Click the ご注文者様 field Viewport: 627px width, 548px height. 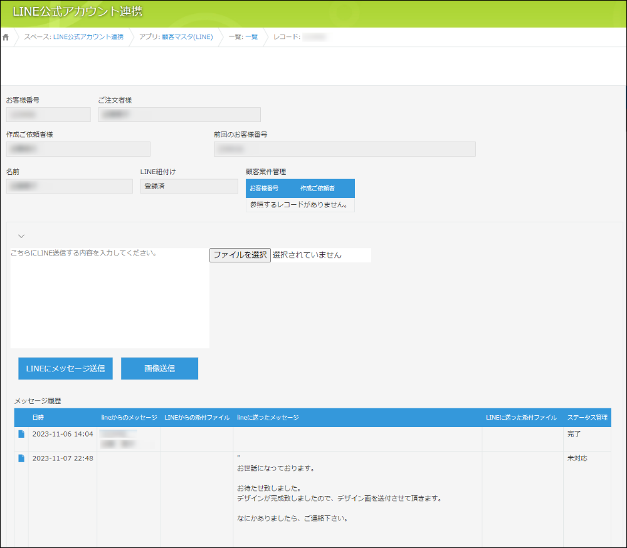[179, 115]
